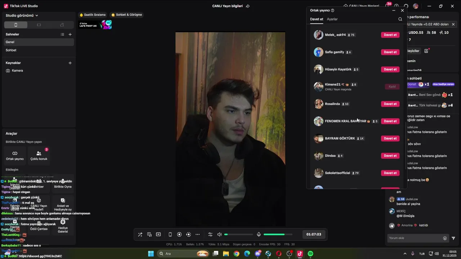Adjust the speaker volume slider
Image resolution: width=461 pixels, height=259 pixels.
coord(238,235)
